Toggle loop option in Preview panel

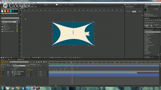pos(158,20)
